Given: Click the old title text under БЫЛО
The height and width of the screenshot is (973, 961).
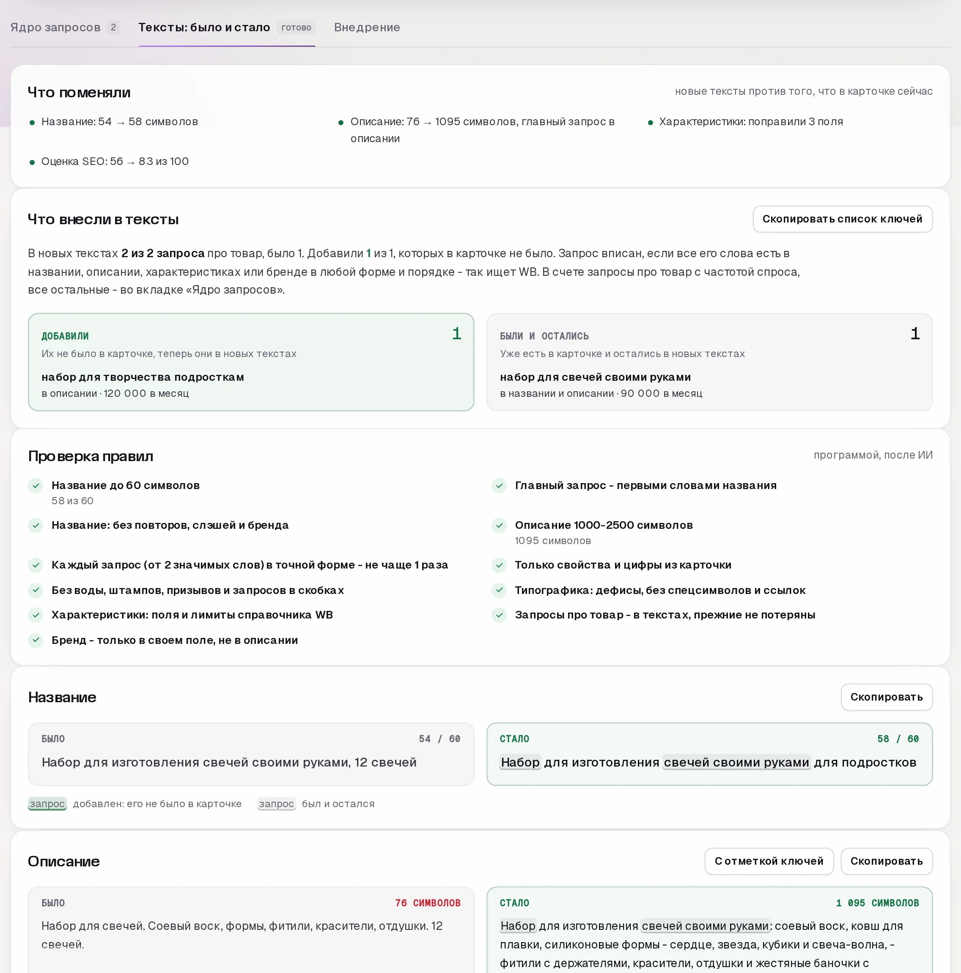Looking at the screenshot, I should (229, 762).
